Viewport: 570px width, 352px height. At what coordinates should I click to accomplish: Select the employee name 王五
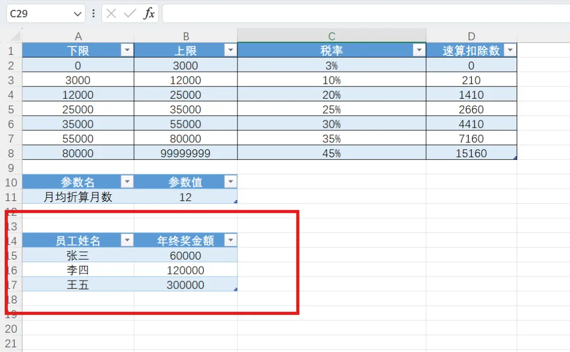pos(78,284)
